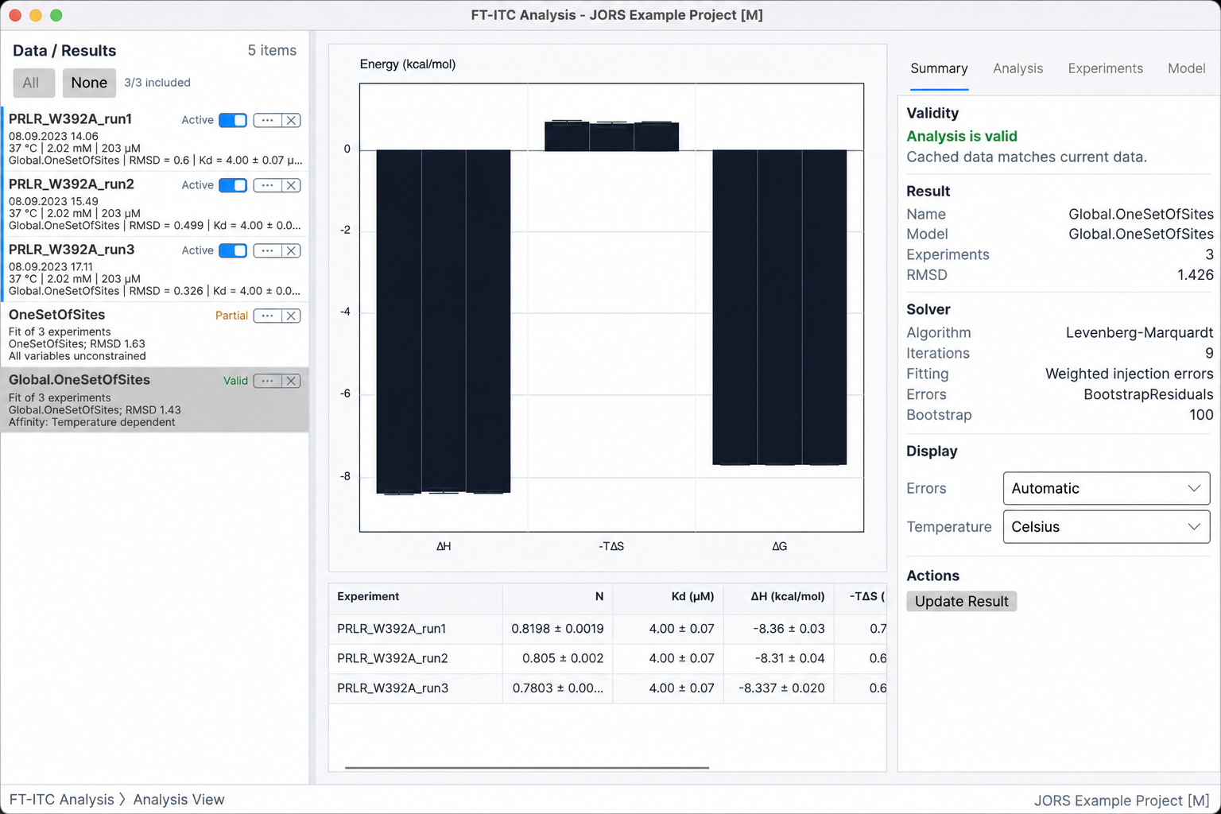Delete the Global.OneSetOfSites result via X
This screenshot has height=814, width=1221.
(292, 381)
